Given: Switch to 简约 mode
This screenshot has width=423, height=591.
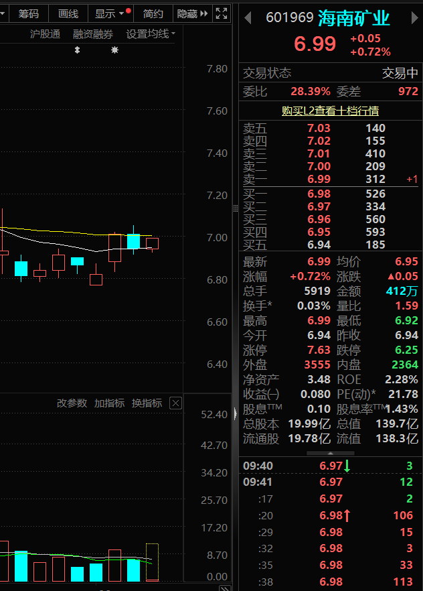Looking at the screenshot, I should point(153,14).
